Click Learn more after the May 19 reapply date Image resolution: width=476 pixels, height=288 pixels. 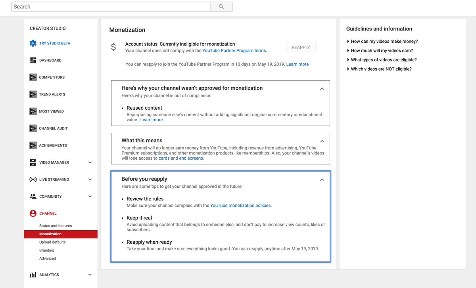[x=297, y=64]
